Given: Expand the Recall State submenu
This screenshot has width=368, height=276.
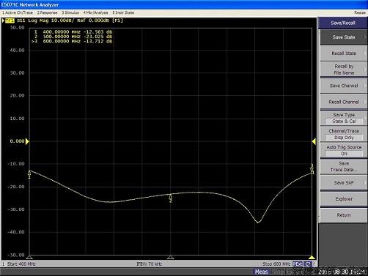Looking at the screenshot, I should [x=344, y=53].
